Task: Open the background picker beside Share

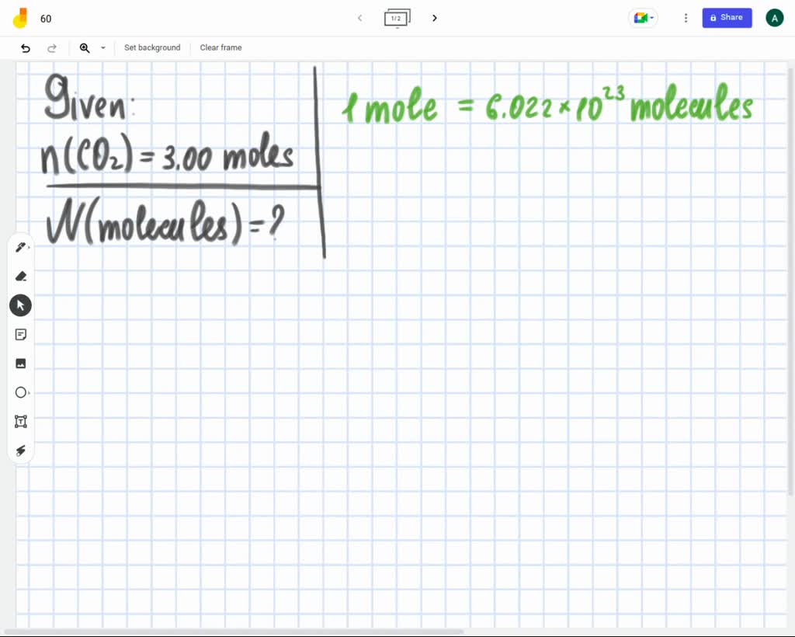Action: (643, 18)
